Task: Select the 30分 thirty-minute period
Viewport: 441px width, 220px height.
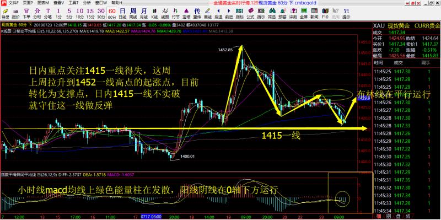Action: (x=101, y=13)
